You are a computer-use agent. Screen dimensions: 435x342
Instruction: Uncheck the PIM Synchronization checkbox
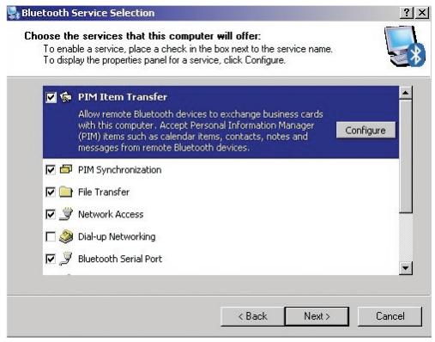click(x=51, y=170)
